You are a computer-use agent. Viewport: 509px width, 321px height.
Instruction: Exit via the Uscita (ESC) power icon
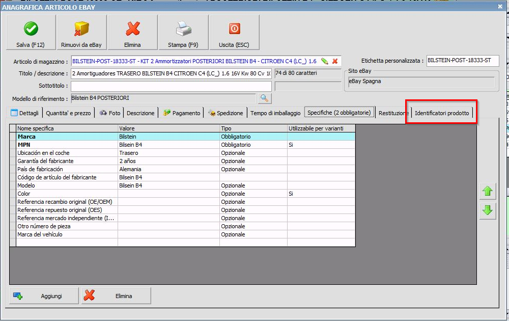click(x=234, y=29)
